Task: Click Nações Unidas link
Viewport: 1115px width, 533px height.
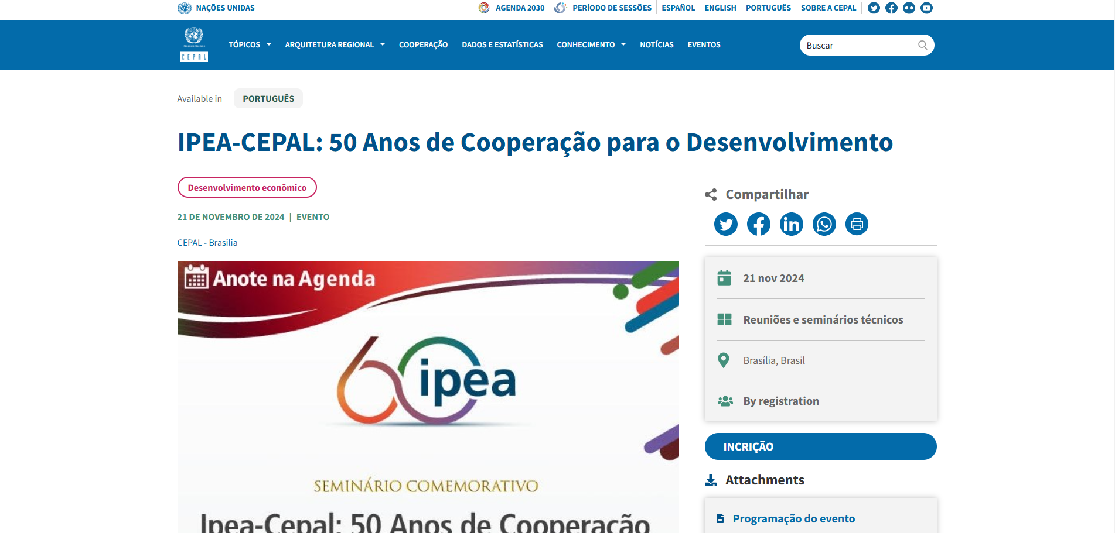Action: tap(225, 8)
